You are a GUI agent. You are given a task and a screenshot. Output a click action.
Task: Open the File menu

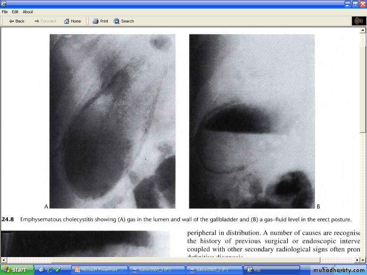click(5, 12)
